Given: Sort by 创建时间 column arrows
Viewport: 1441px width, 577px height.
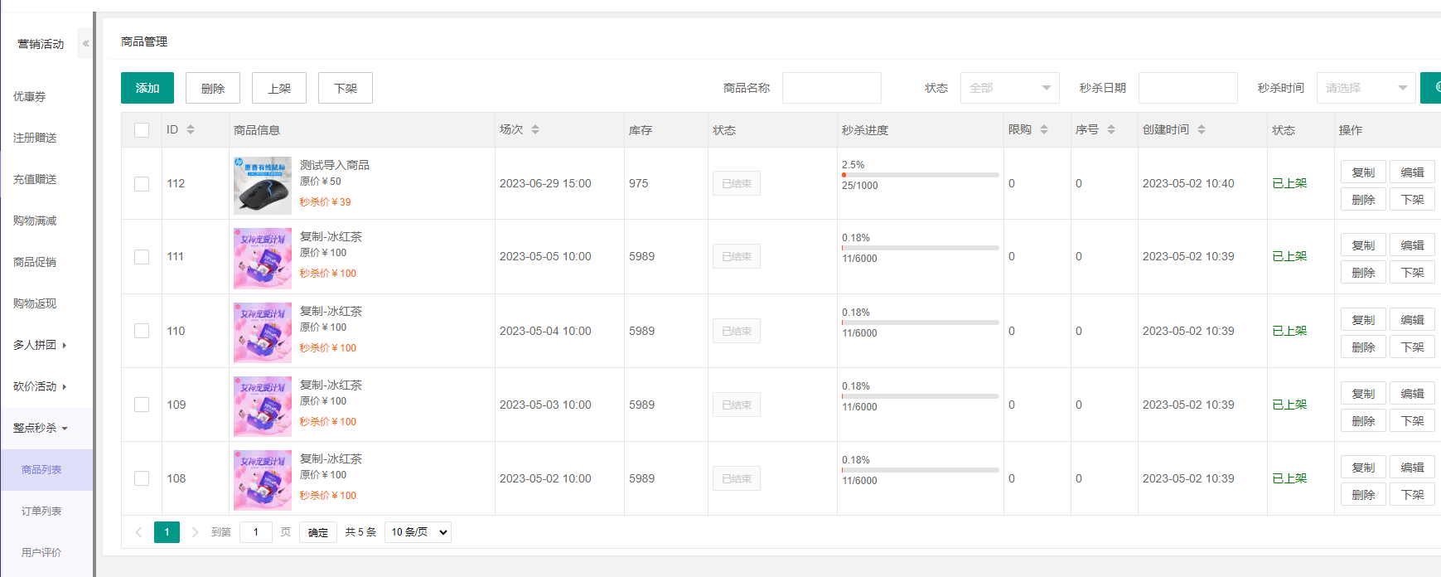Looking at the screenshot, I should pyautogui.click(x=1202, y=129).
